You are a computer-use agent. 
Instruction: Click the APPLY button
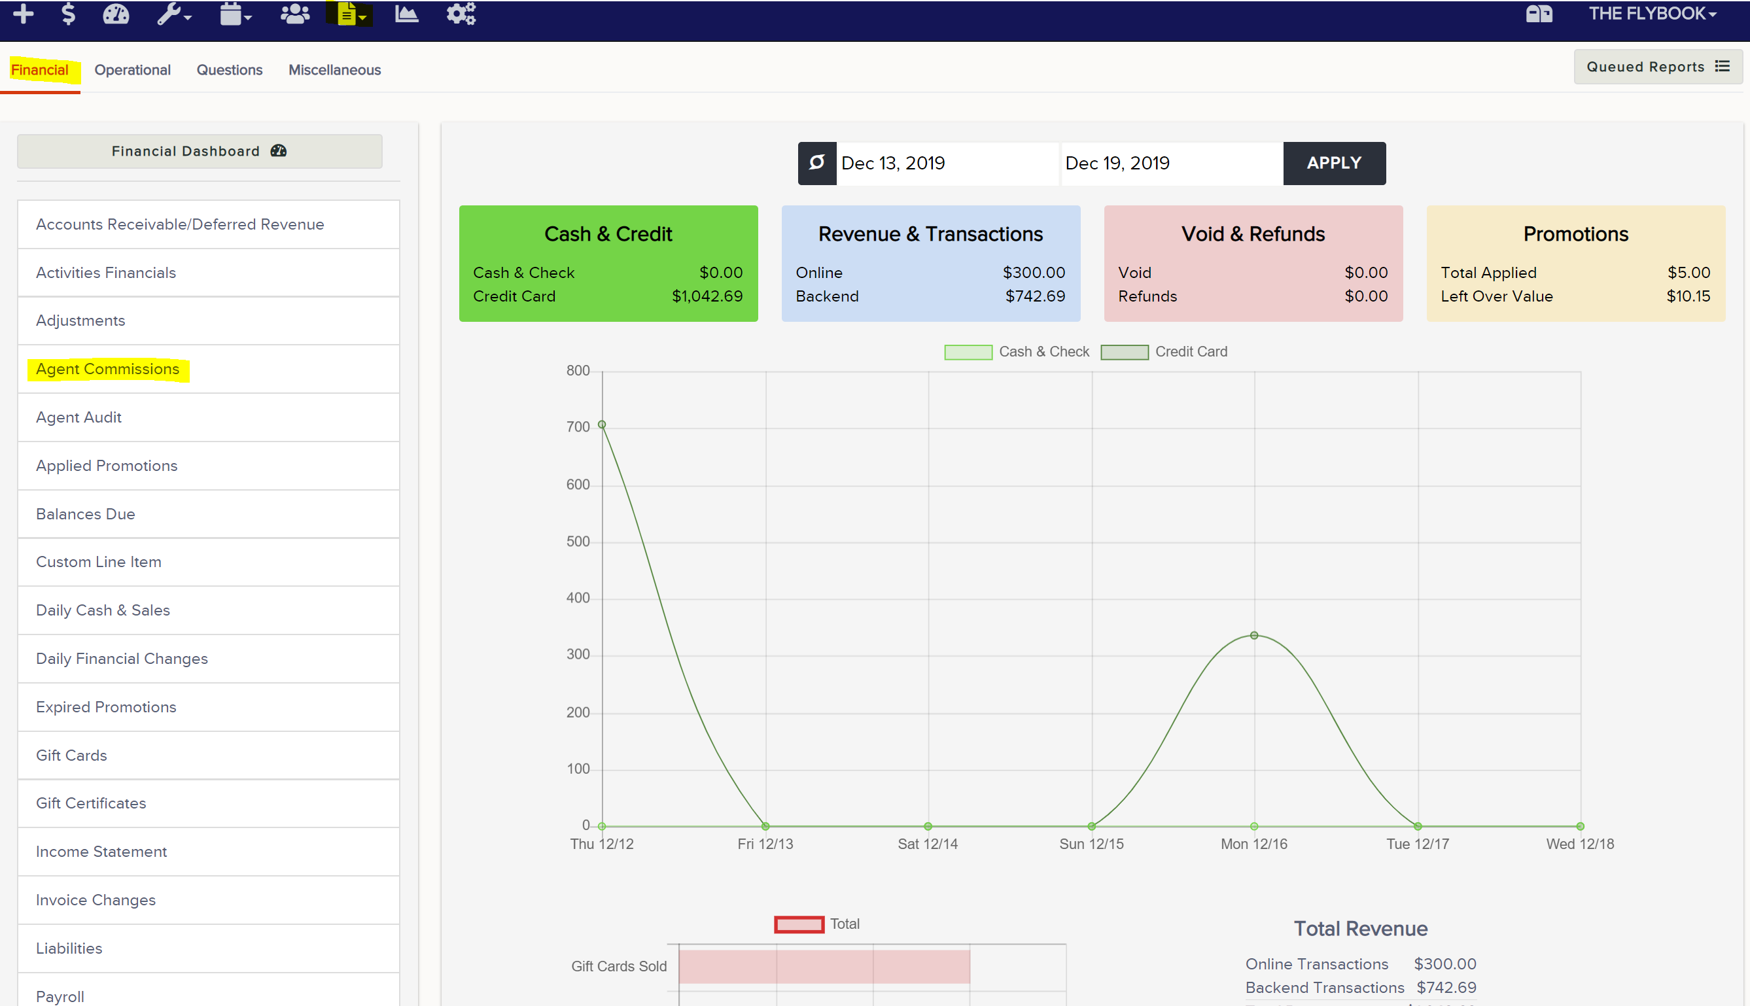click(x=1334, y=163)
